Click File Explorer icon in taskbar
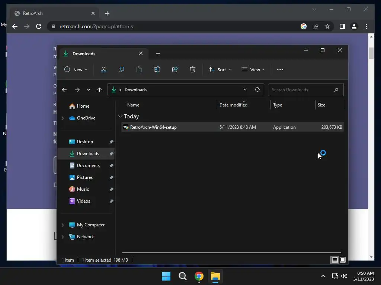 (x=215, y=276)
